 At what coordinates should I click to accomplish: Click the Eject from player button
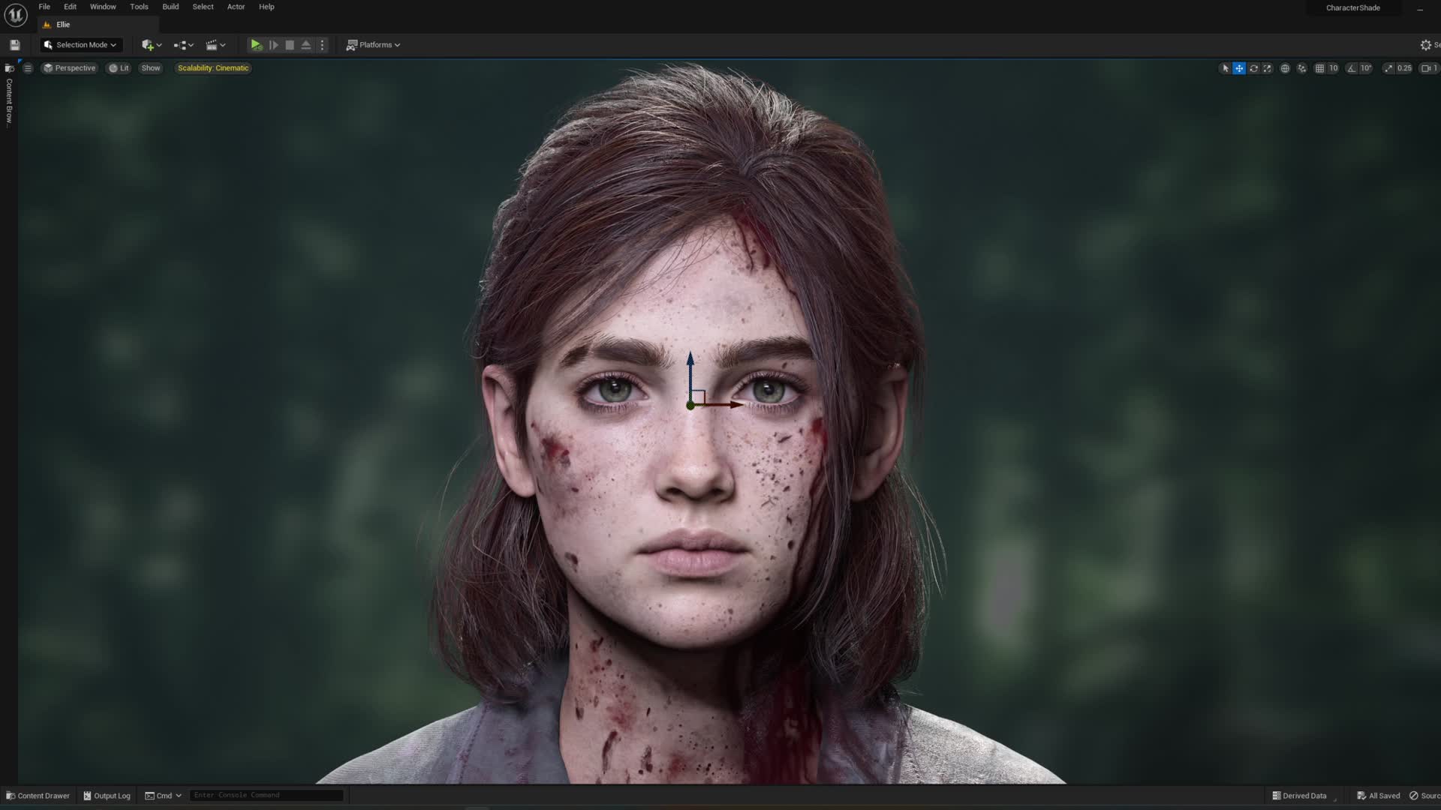click(x=306, y=45)
